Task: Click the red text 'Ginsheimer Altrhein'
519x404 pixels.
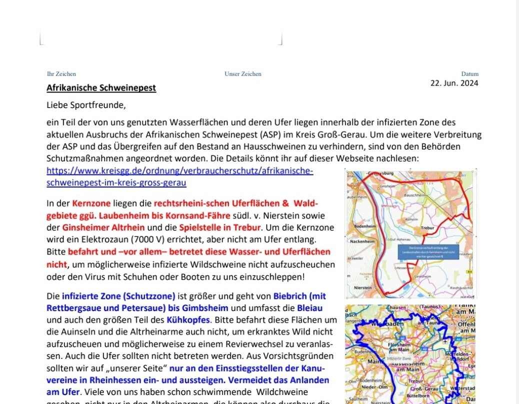Action: (x=103, y=227)
